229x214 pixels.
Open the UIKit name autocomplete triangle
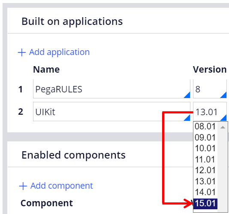(x=187, y=118)
